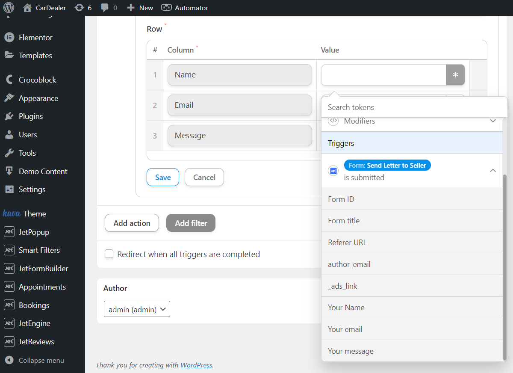
Task: Focus the Search tokens field
Action: point(414,107)
